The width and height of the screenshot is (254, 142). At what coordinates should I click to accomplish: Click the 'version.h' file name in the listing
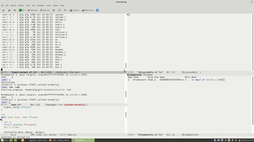[x=61, y=35]
